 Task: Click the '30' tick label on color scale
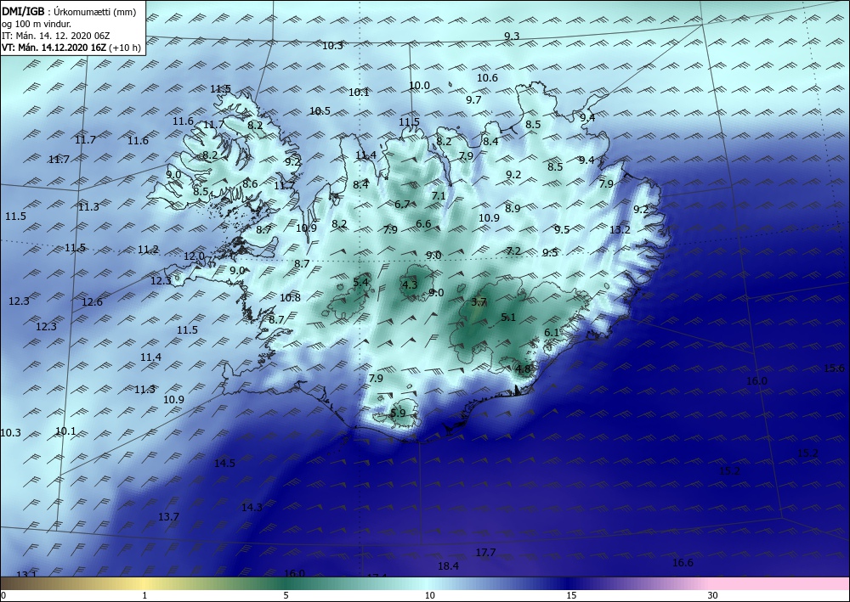[x=712, y=595]
